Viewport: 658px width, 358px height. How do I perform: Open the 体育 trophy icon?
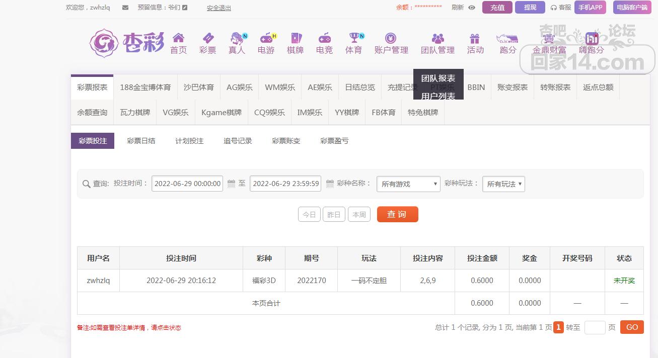pyautogui.click(x=354, y=38)
